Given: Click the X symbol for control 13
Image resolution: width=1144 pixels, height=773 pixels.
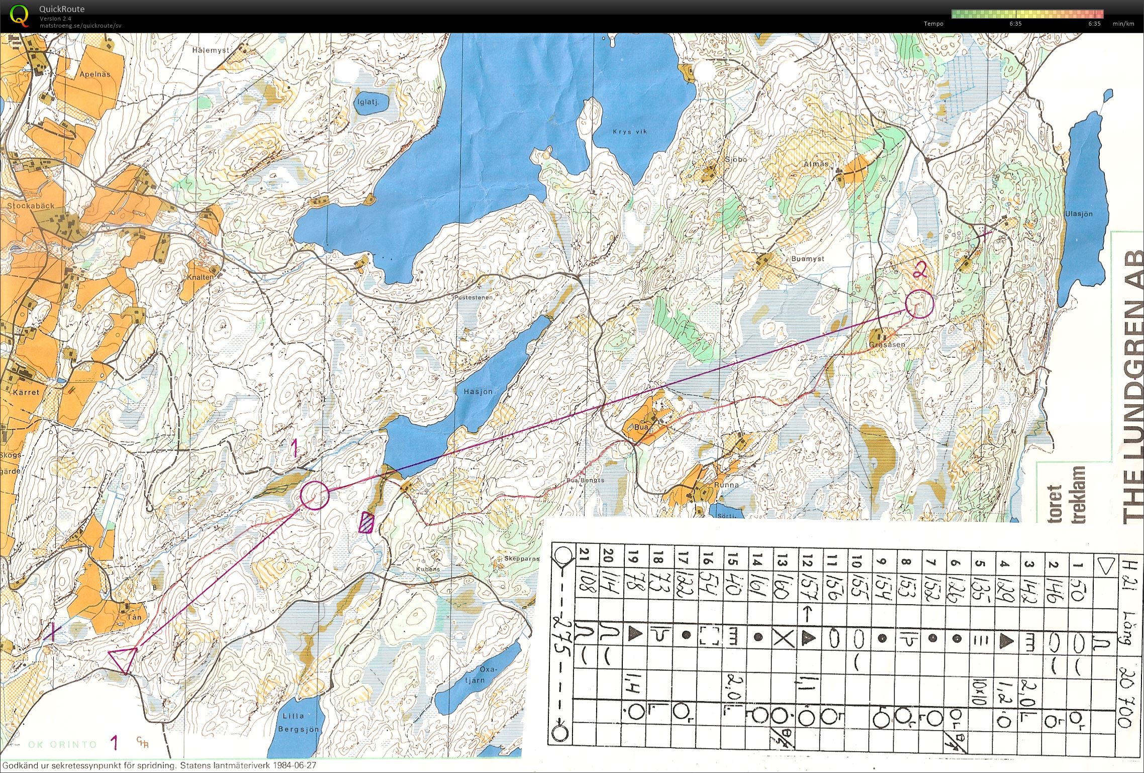Looking at the screenshot, I should point(783,638).
